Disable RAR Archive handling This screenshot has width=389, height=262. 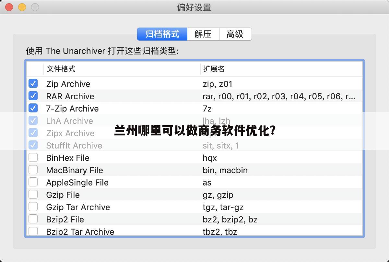point(33,96)
